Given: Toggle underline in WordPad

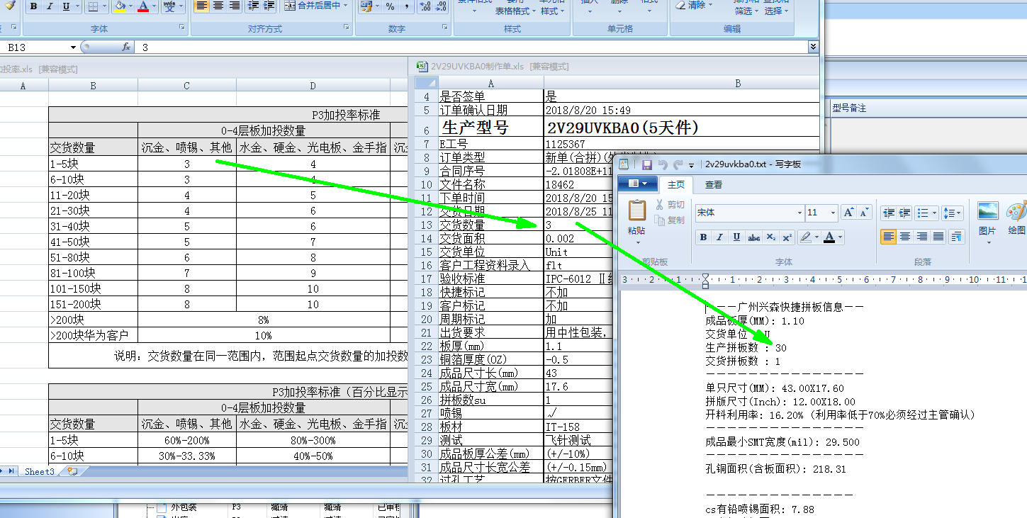Looking at the screenshot, I should [736, 237].
